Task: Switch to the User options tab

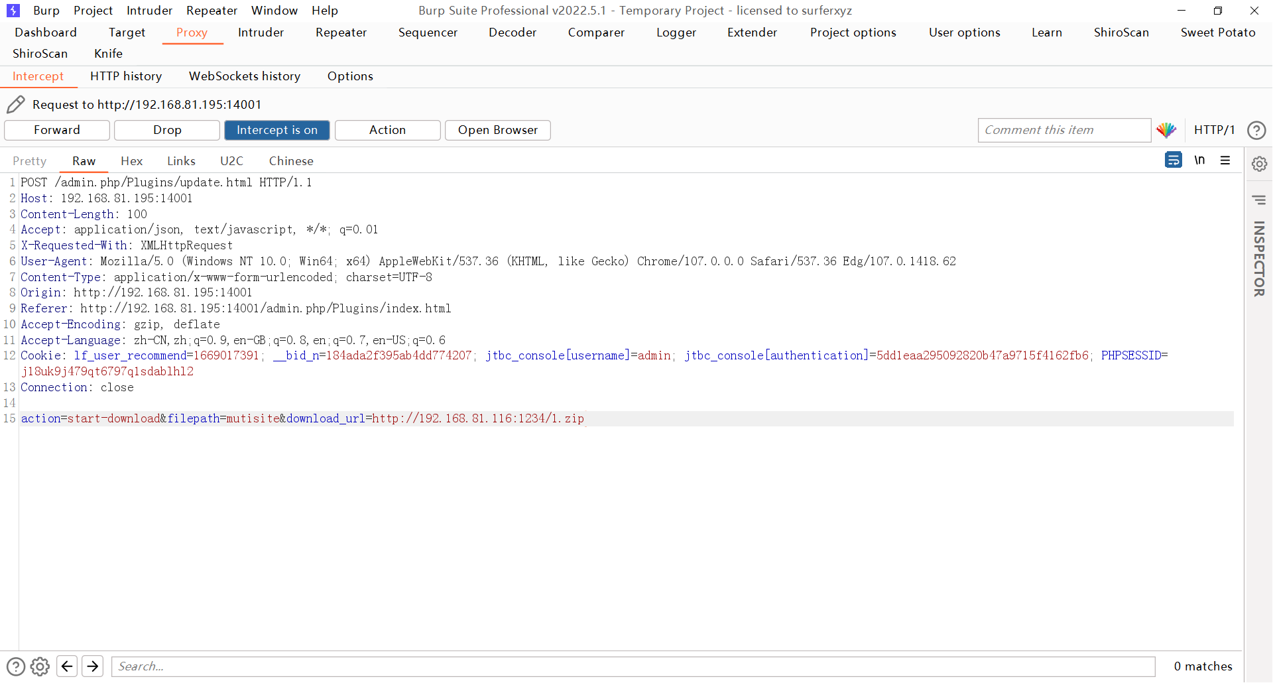Action: coord(964,32)
